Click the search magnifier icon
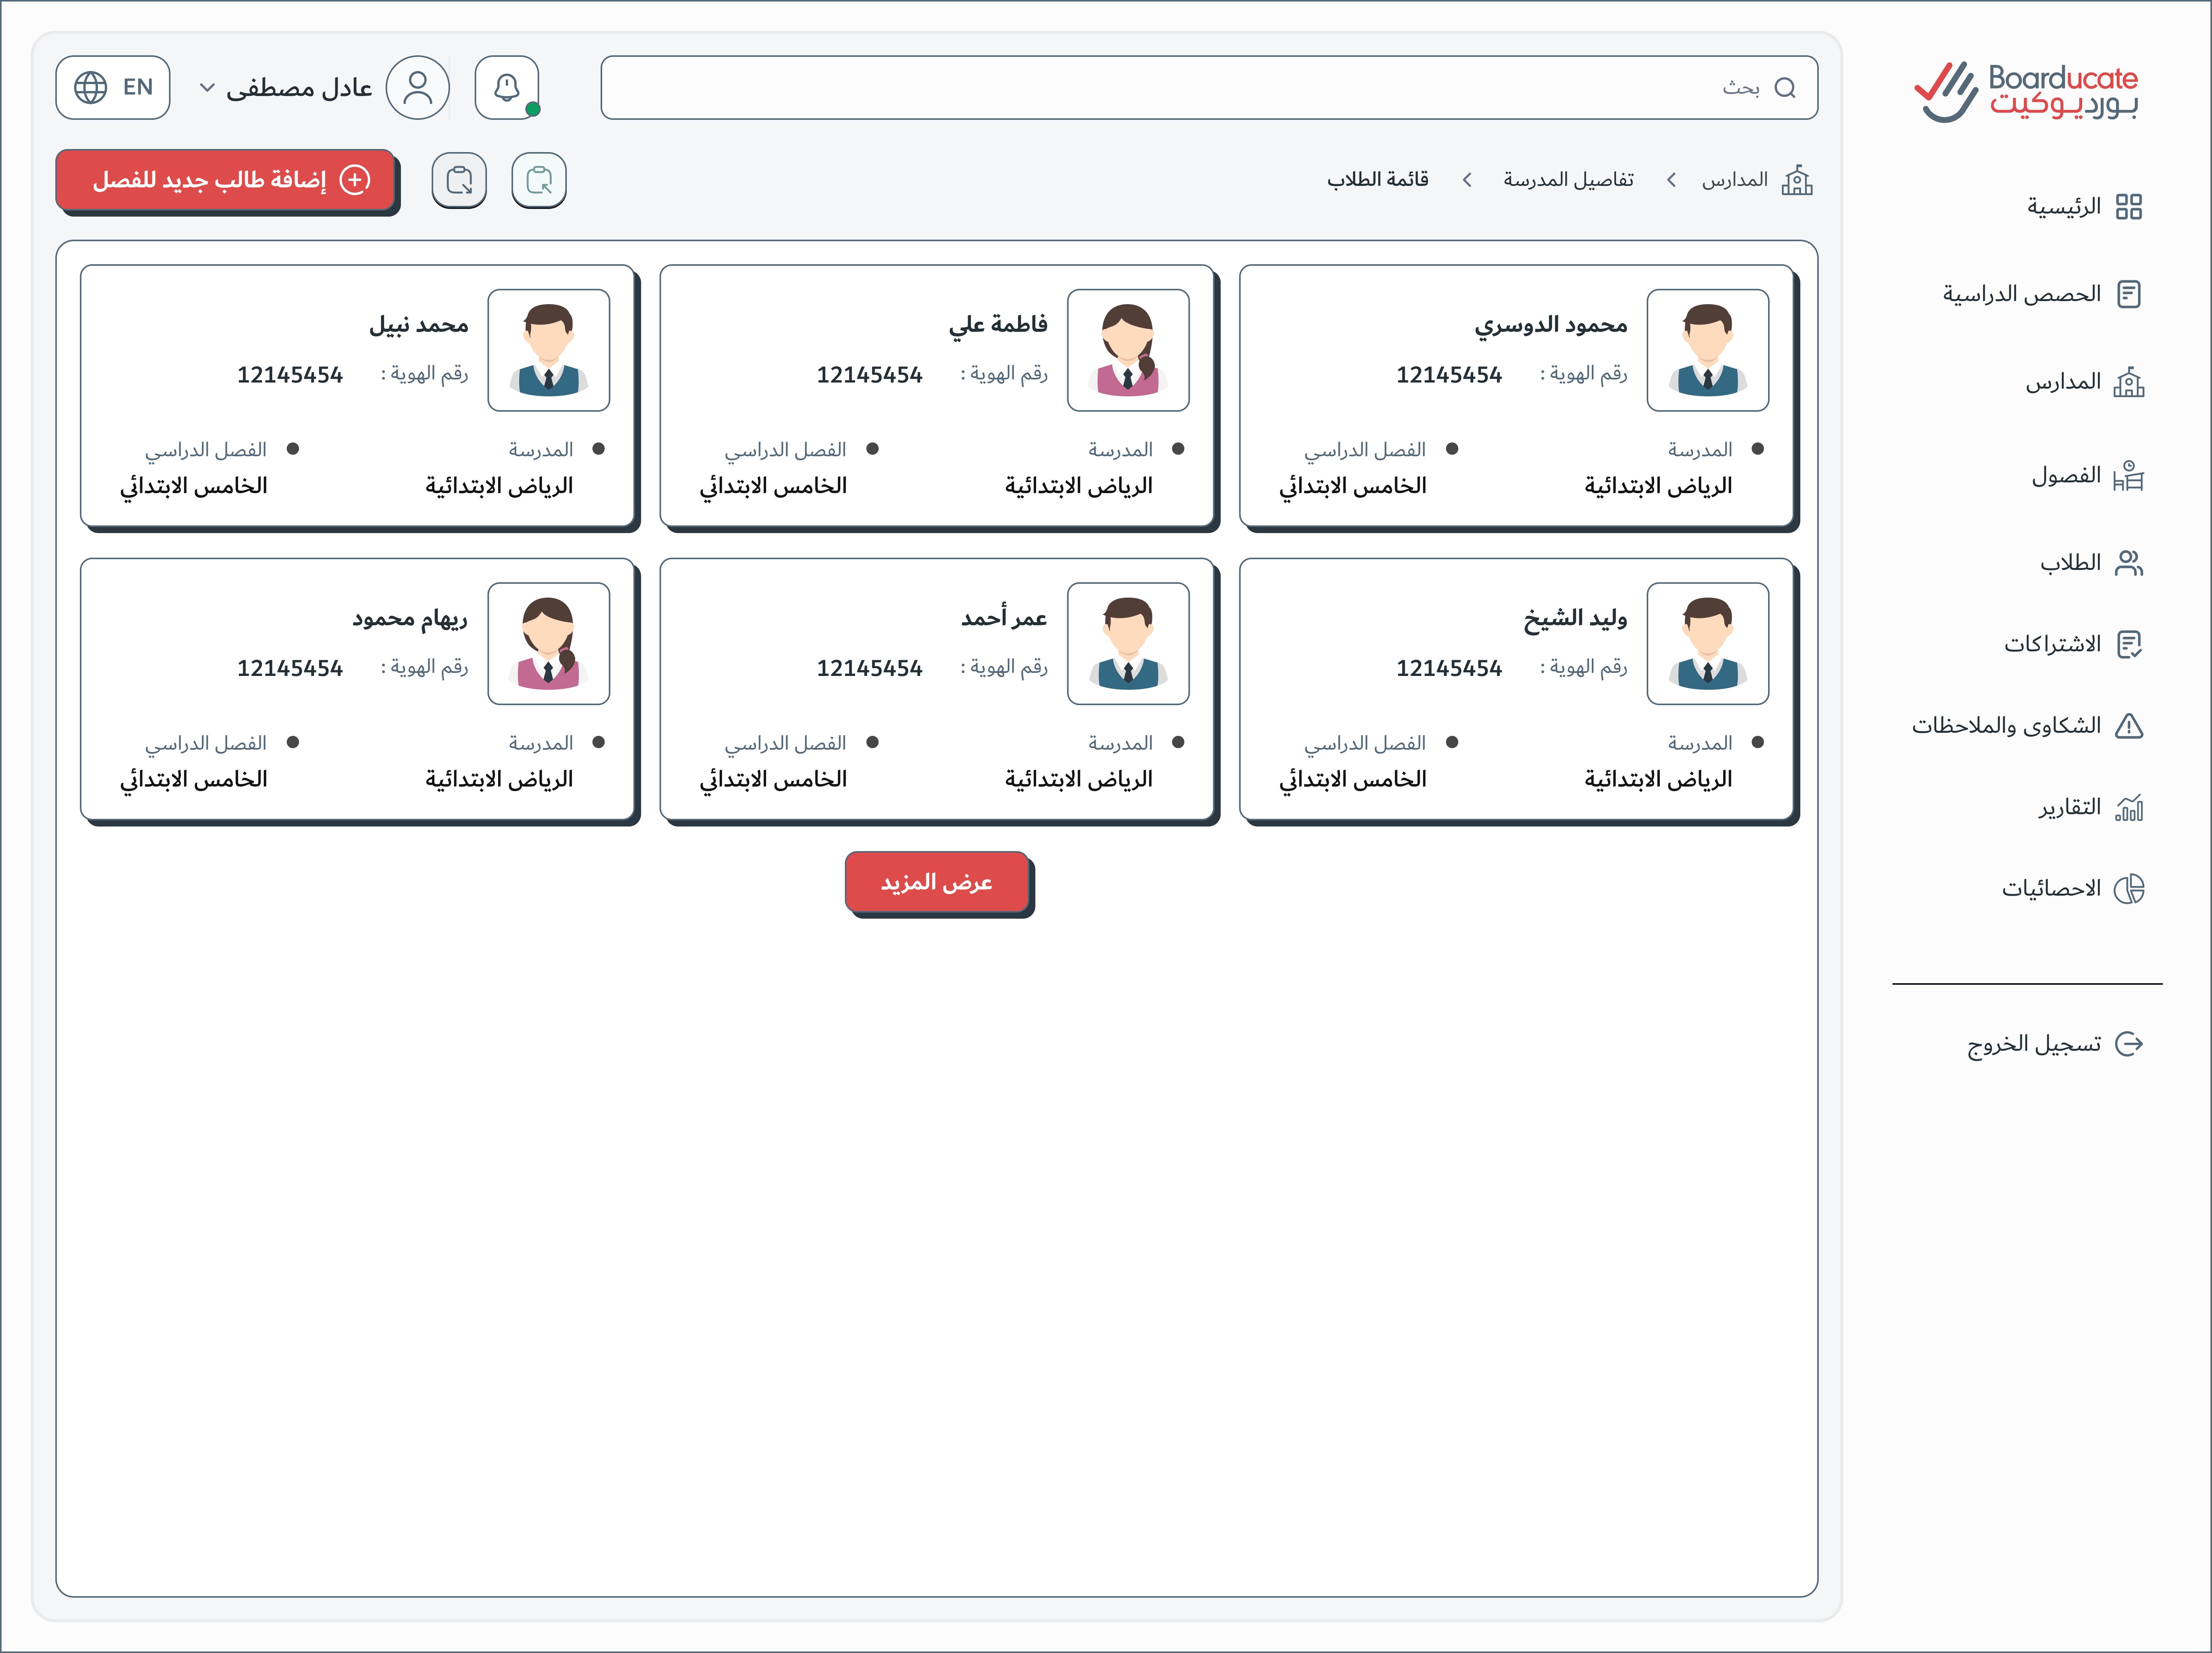Viewport: 2212px width, 1653px height. [1785, 88]
